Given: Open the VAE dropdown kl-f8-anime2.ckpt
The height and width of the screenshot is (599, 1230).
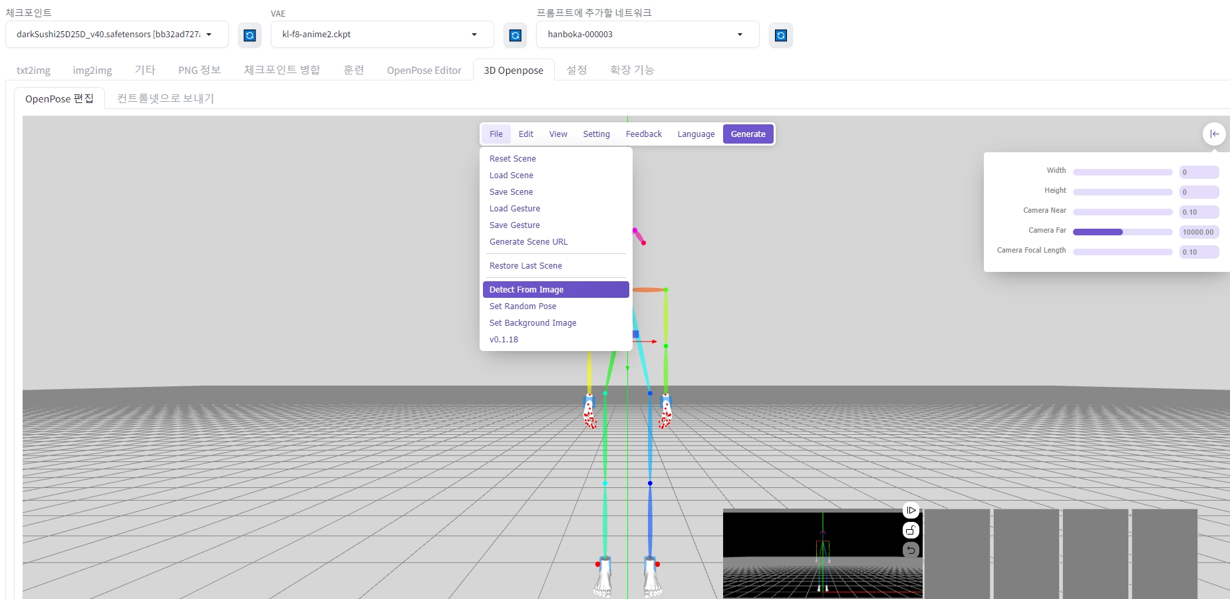Looking at the screenshot, I should pyautogui.click(x=382, y=35).
